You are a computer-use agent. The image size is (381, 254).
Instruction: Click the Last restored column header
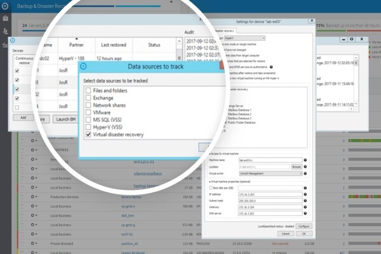tap(114, 44)
